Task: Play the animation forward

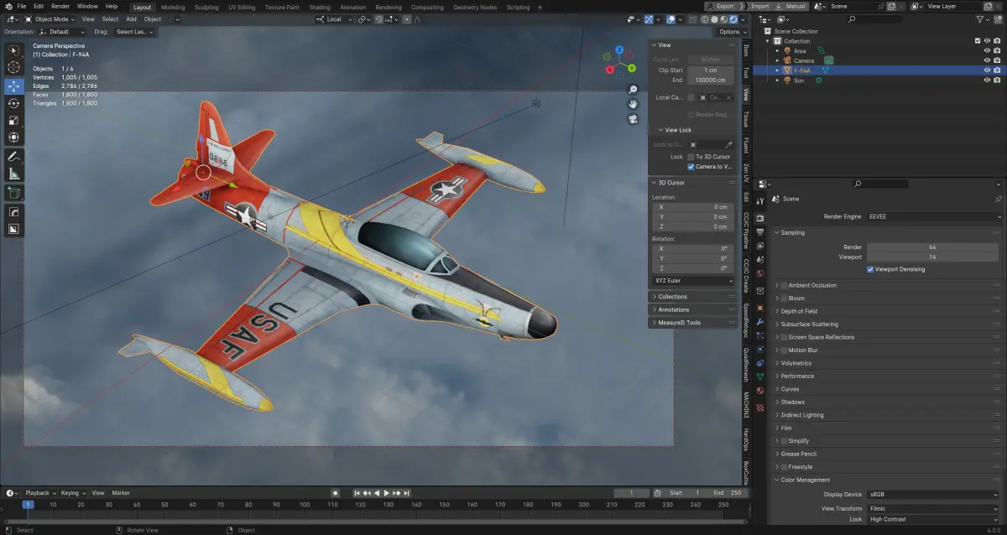Action: pos(386,493)
